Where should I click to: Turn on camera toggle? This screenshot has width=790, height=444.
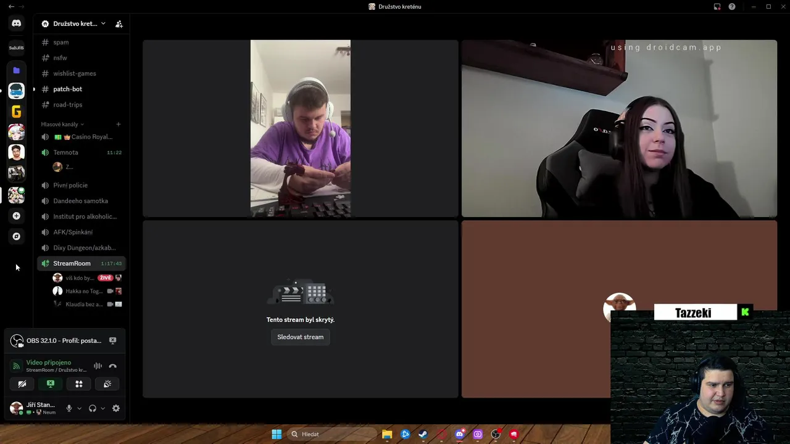(22, 384)
